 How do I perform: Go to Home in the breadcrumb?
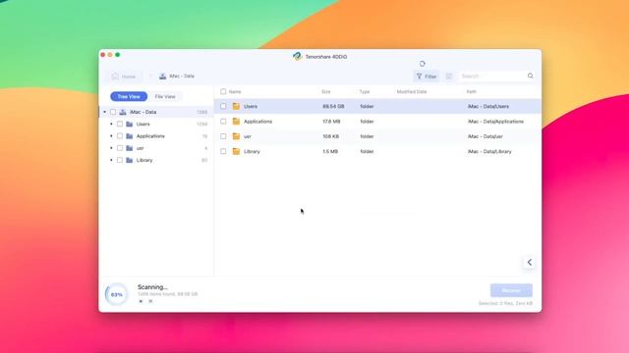(x=124, y=76)
